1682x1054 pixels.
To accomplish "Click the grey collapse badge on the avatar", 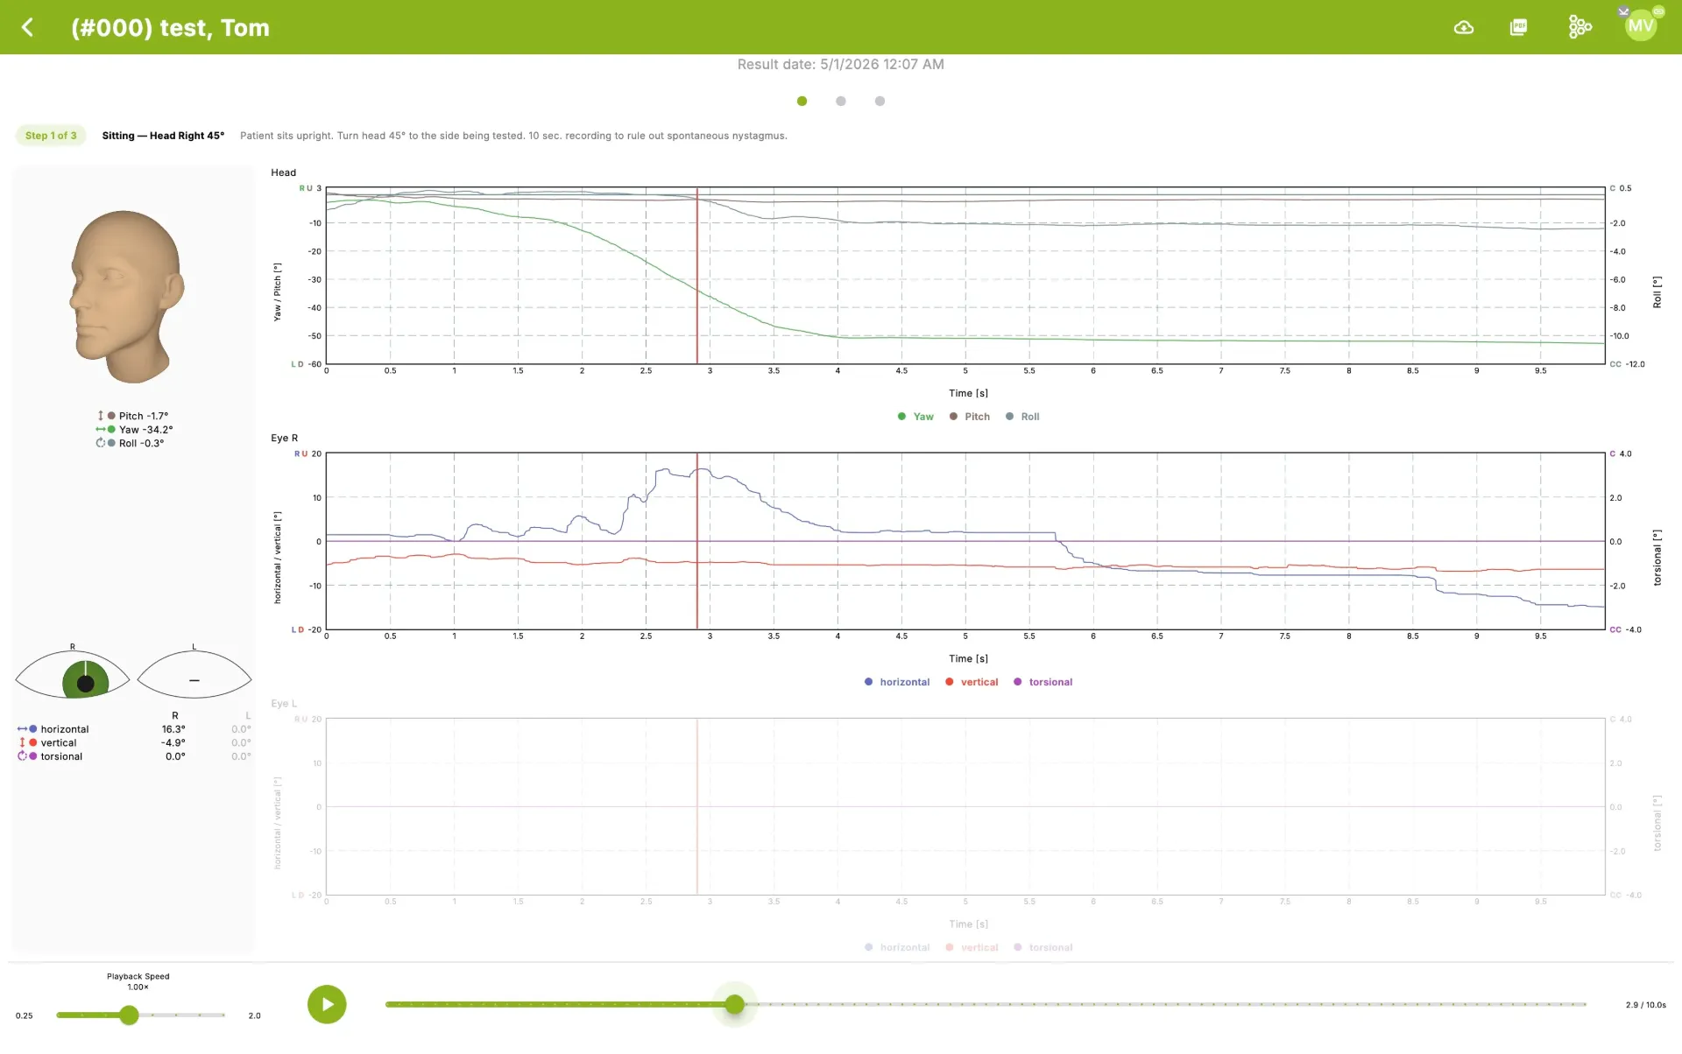I will (x=1623, y=11).
